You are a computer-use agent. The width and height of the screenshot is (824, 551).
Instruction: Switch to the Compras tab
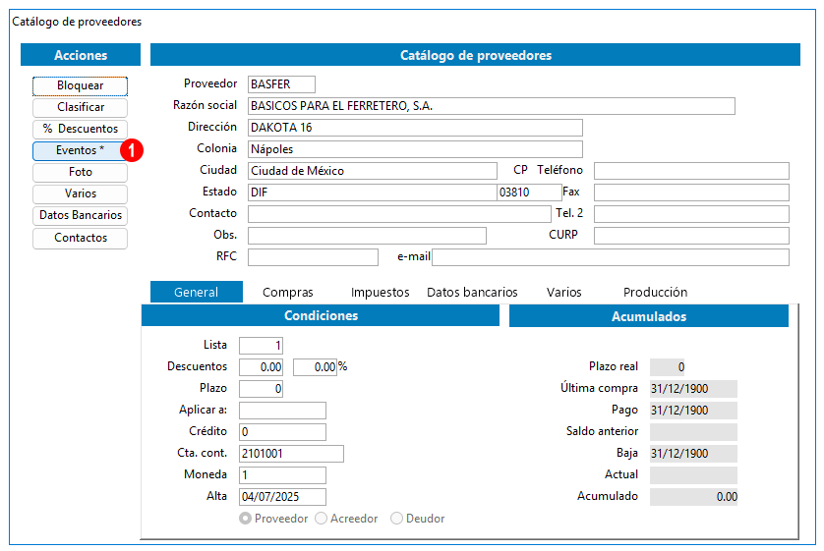pos(288,293)
